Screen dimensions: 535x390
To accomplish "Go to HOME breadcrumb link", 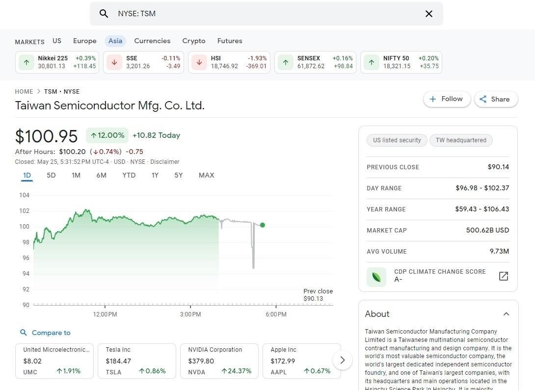I will 24,91.
